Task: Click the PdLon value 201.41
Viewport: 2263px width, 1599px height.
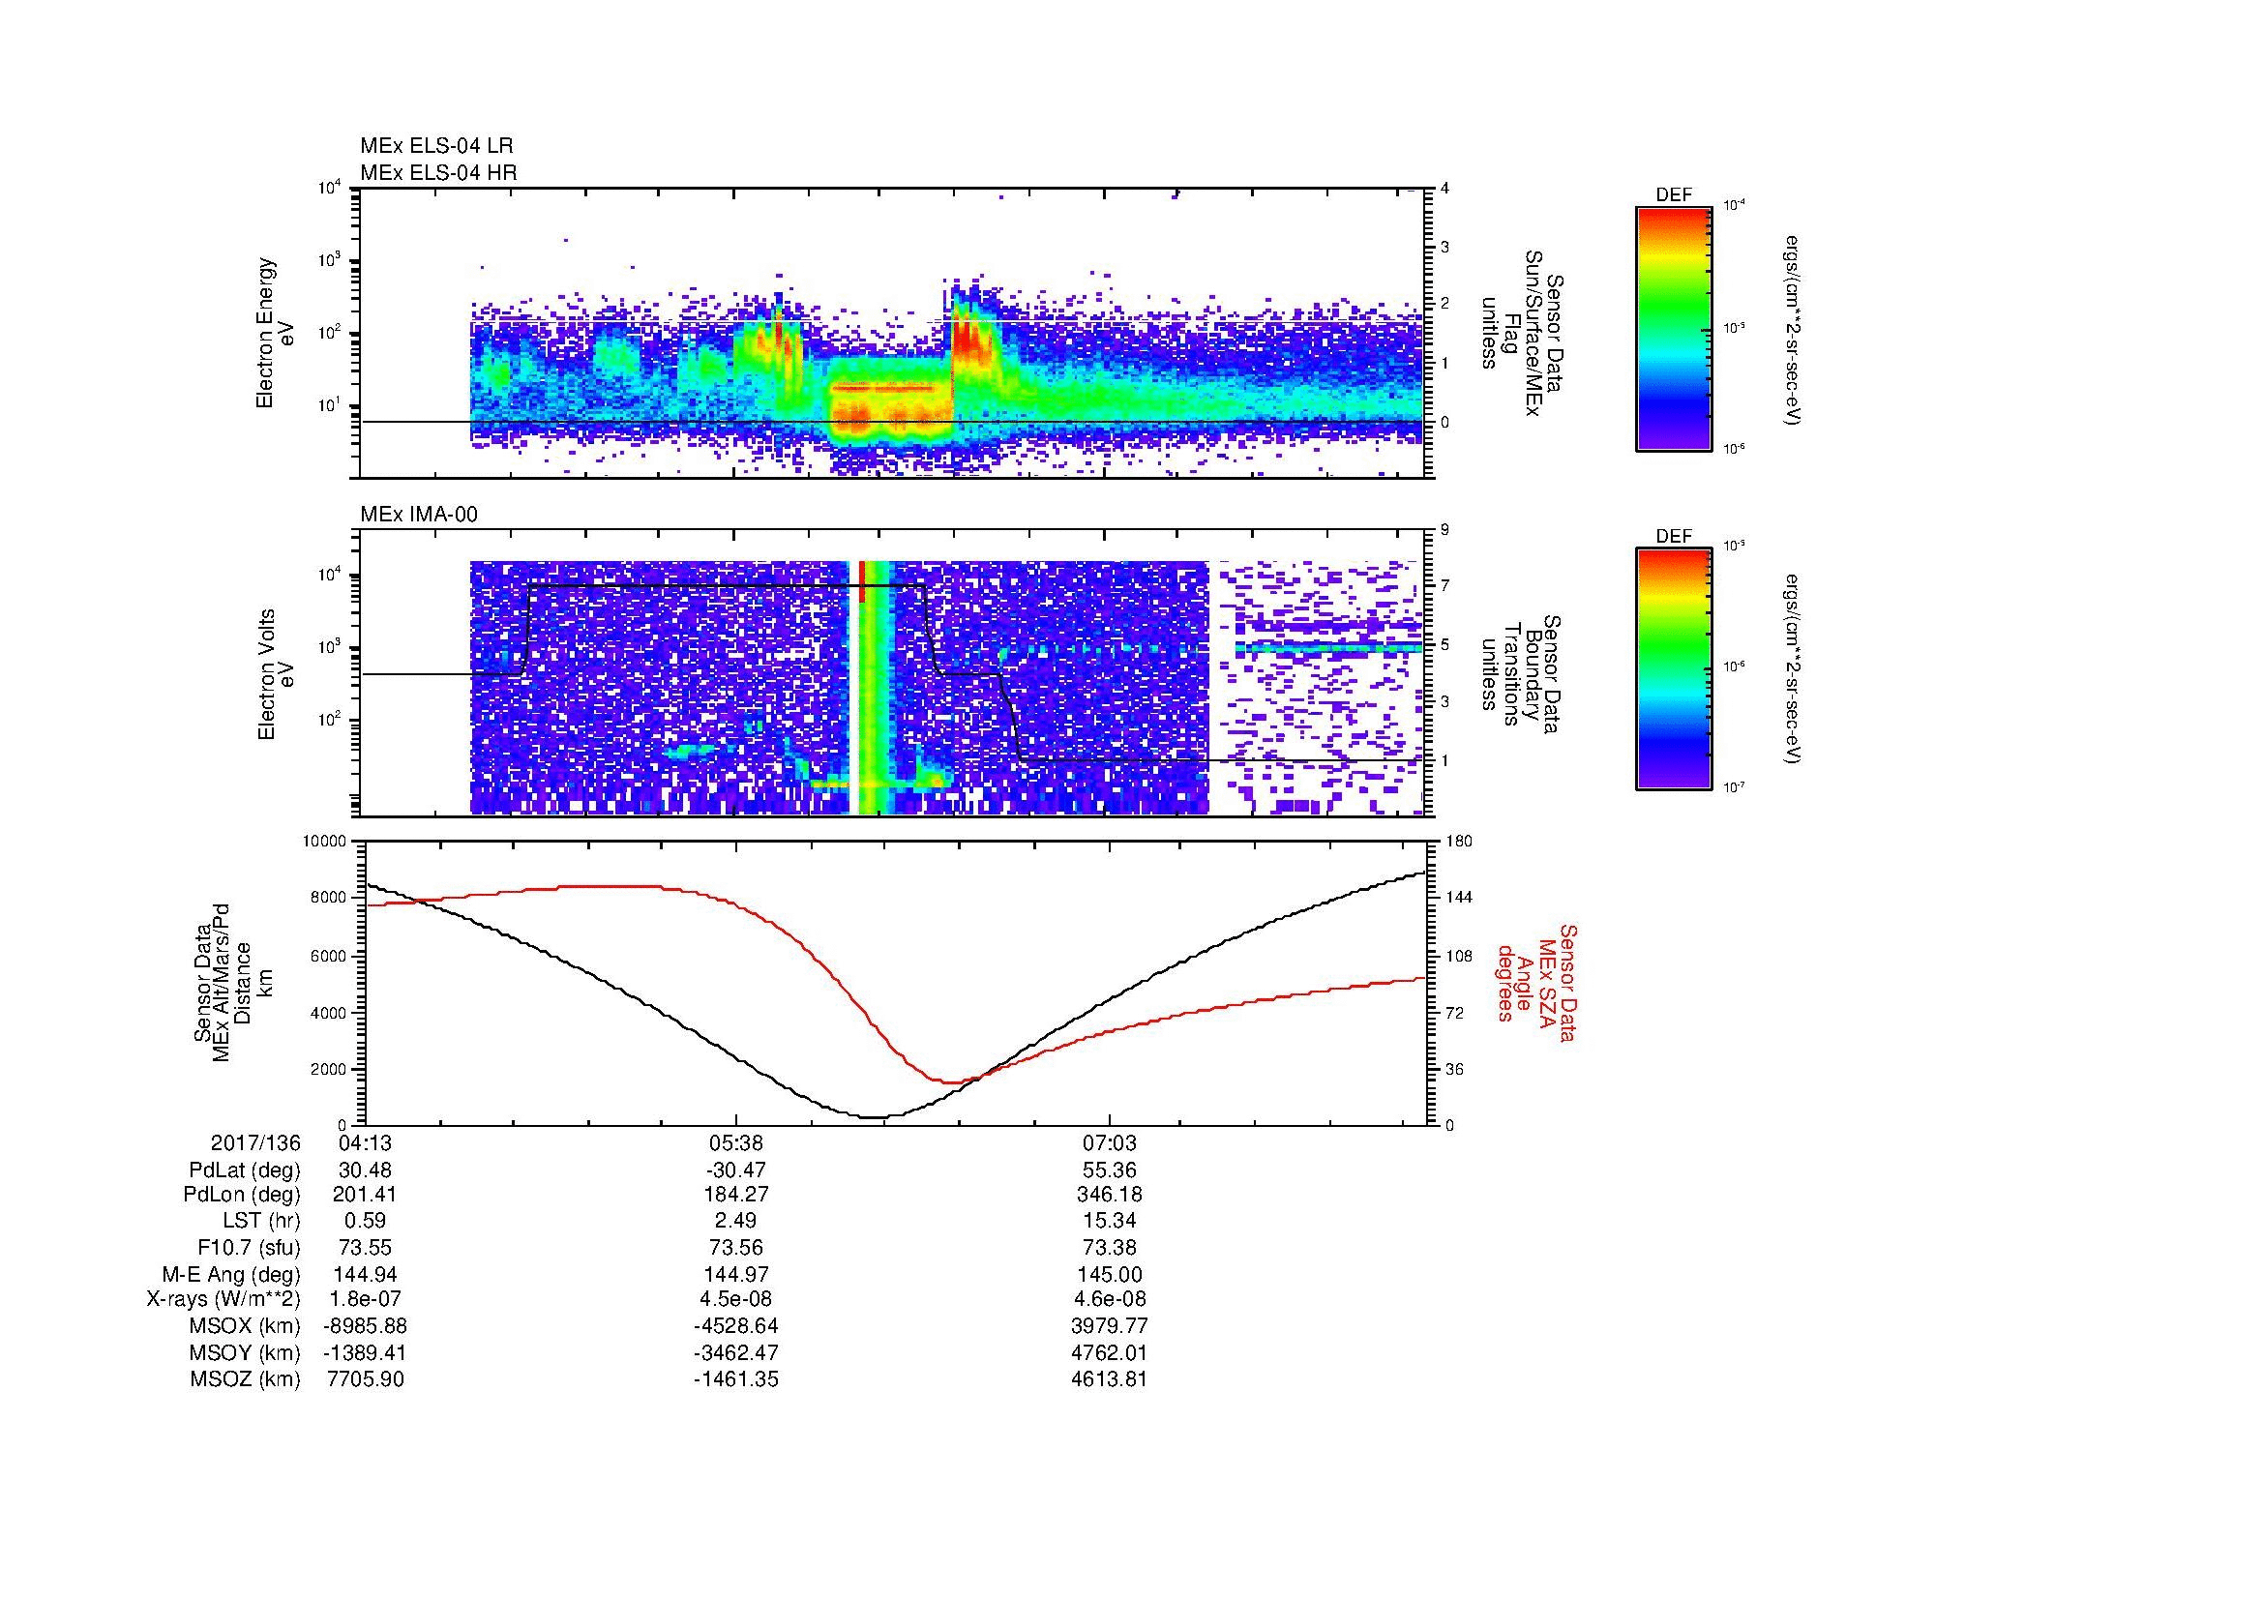Action: (x=365, y=1195)
